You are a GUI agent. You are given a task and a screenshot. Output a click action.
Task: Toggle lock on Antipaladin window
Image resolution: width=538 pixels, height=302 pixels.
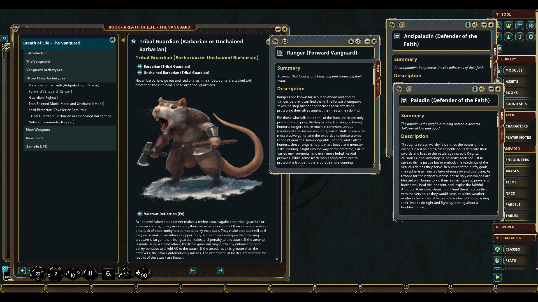[468, 25]
